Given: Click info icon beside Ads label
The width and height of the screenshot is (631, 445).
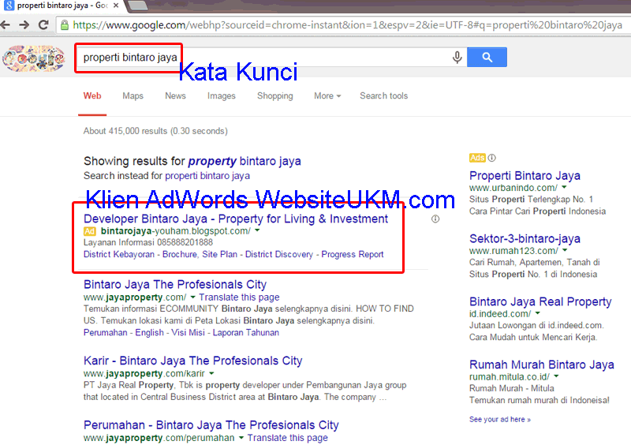Looking at the screenshot, I should (x=491, y=158).
